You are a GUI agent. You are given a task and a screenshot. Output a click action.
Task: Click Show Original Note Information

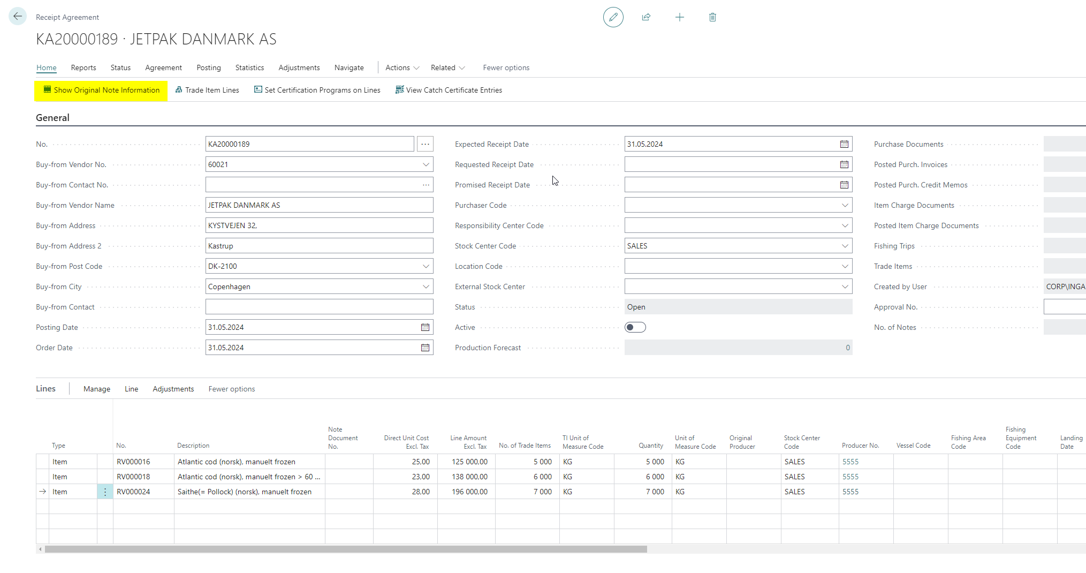click(x=101, y=90)
